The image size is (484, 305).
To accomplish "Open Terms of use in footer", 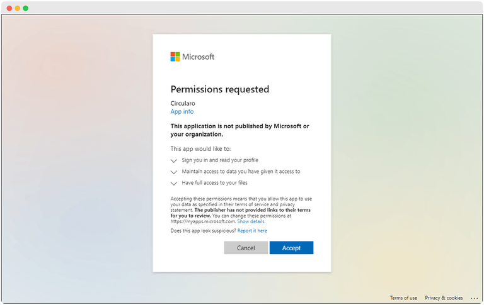I will click(x=403, y=298).
